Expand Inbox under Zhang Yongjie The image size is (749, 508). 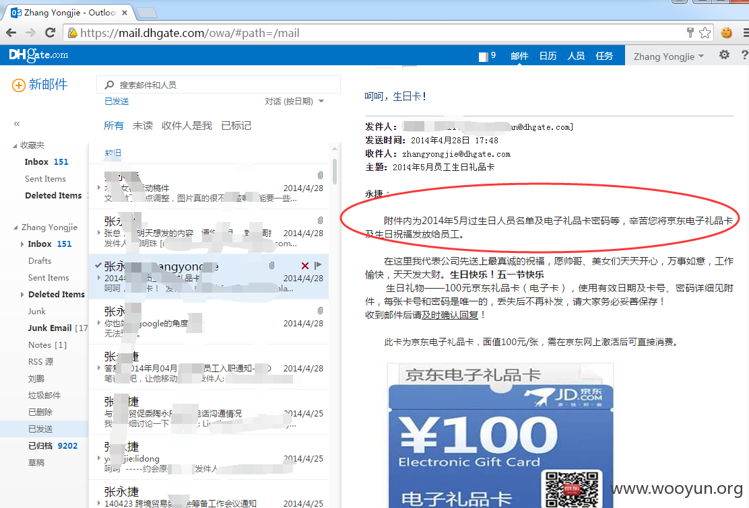pyautogui.click(x=22, y=244)
